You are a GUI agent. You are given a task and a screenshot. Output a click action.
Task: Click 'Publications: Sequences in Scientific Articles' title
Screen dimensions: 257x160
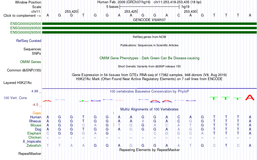[x=149, y=45]
